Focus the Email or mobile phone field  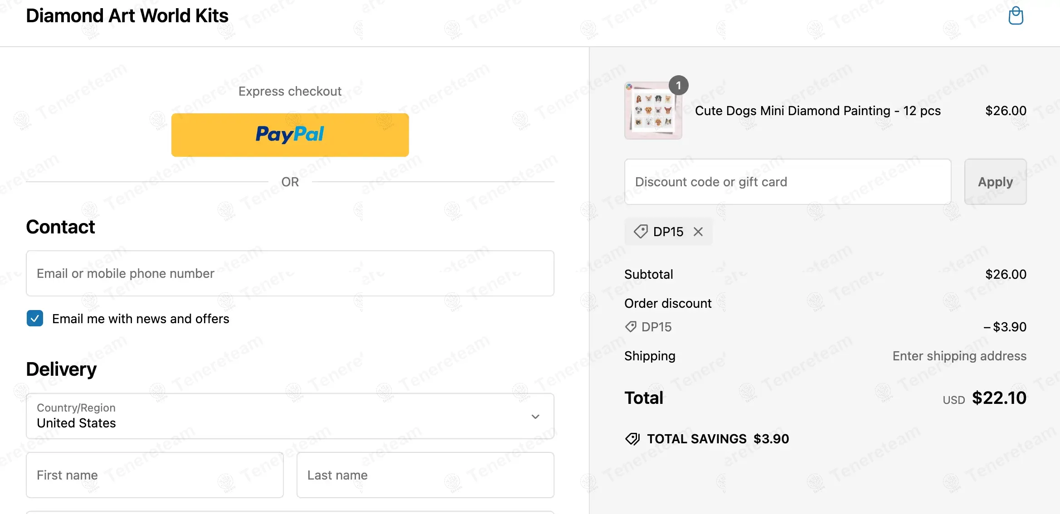[x=290, y=273]
